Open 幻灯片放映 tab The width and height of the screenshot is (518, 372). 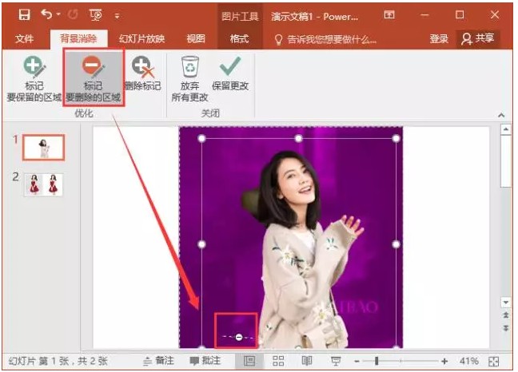(x=141, y=38)
